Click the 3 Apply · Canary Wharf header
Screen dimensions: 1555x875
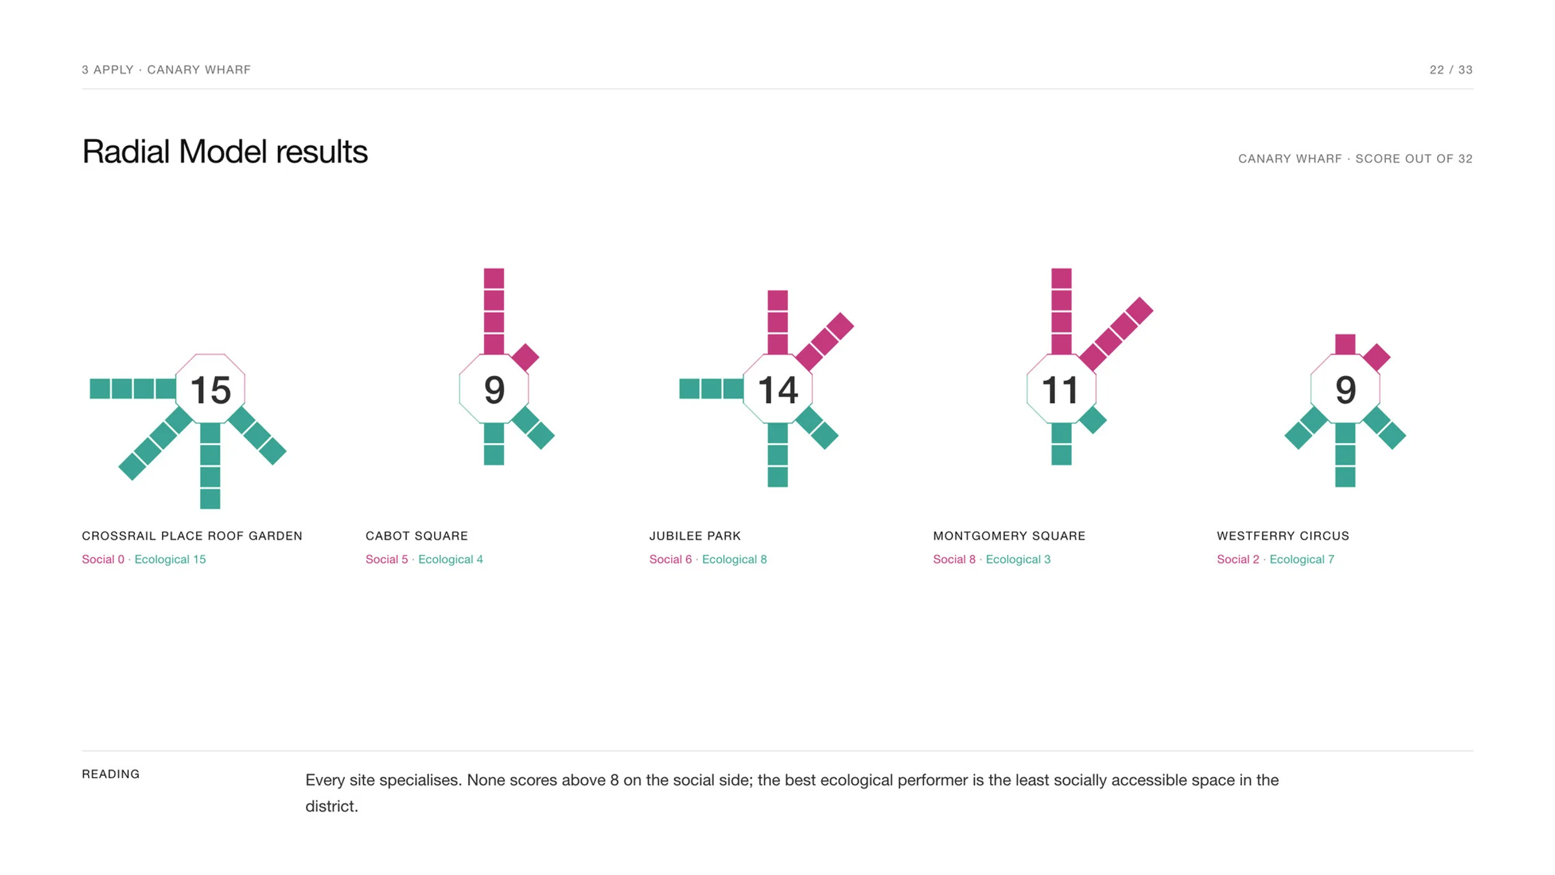pyautogui.click(x=167, y=69)
